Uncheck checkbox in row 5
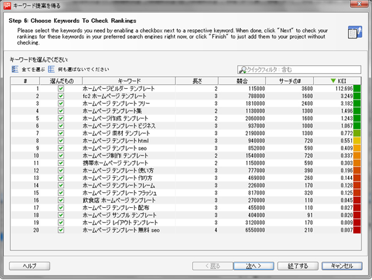This screenshot has width=372, height=280. (61, 118)
